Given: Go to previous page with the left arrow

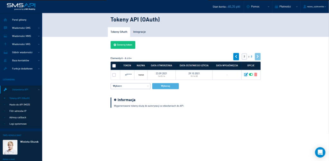Looking at the screenshot, I should click(x=236, y=57).
